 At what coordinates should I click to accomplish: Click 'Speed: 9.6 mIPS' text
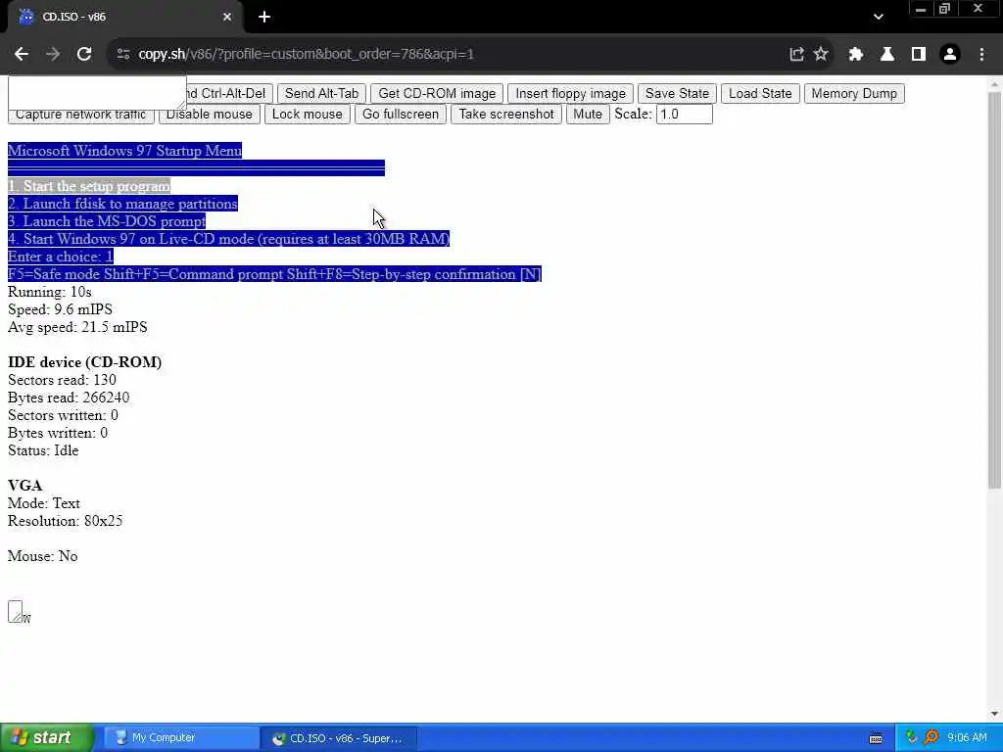click(60, 309)
